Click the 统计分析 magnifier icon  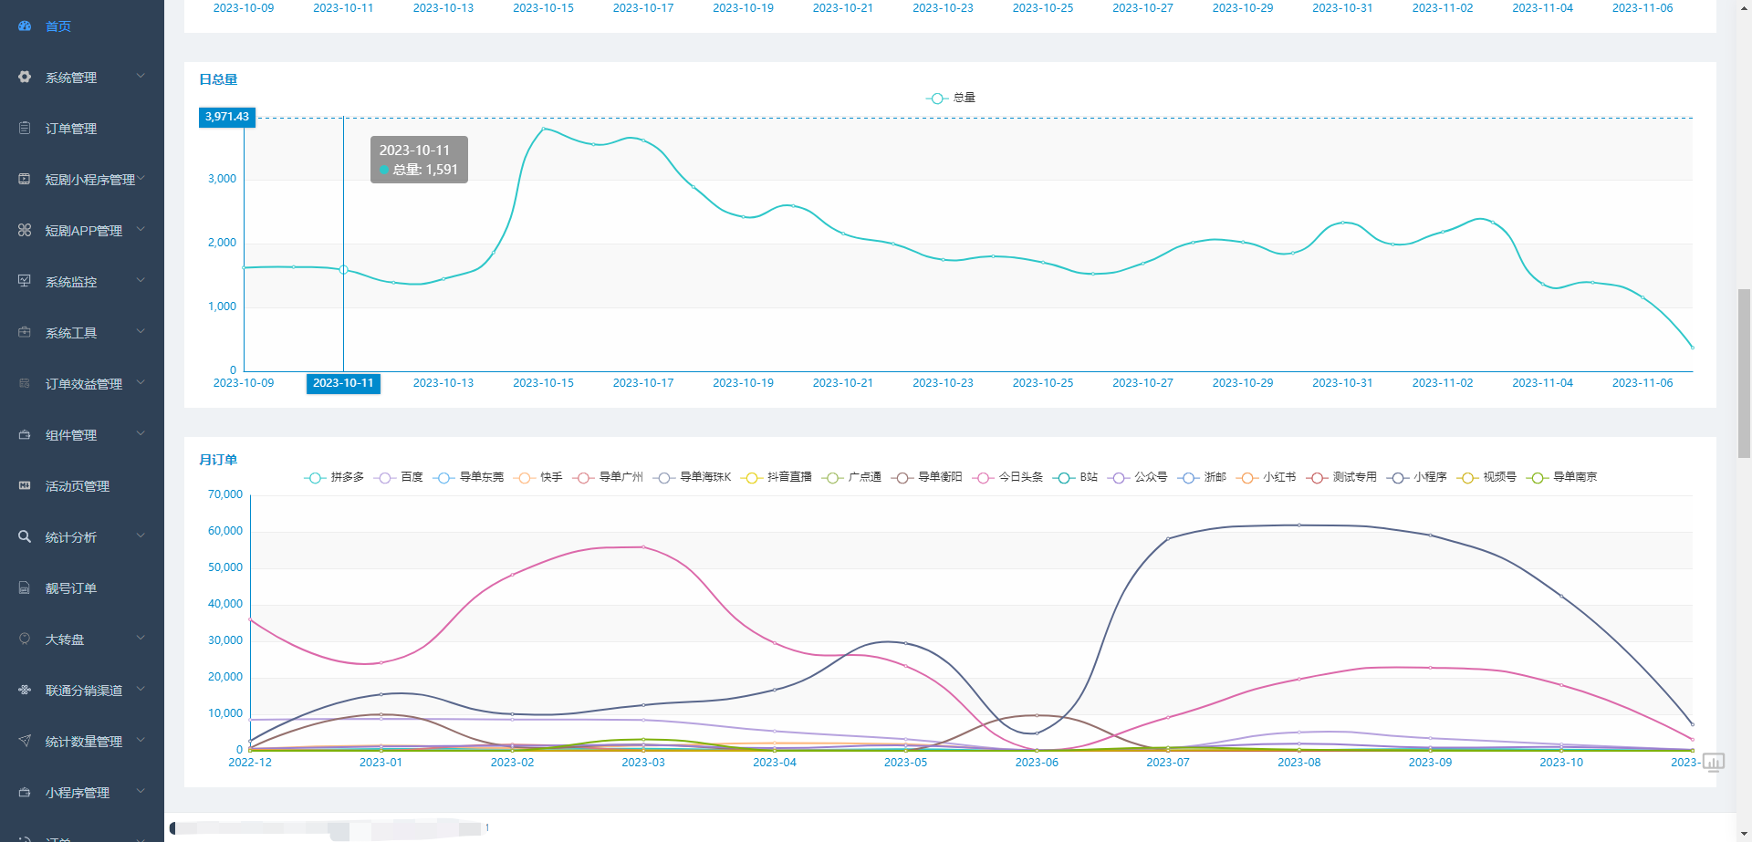[x=25, y=537]
